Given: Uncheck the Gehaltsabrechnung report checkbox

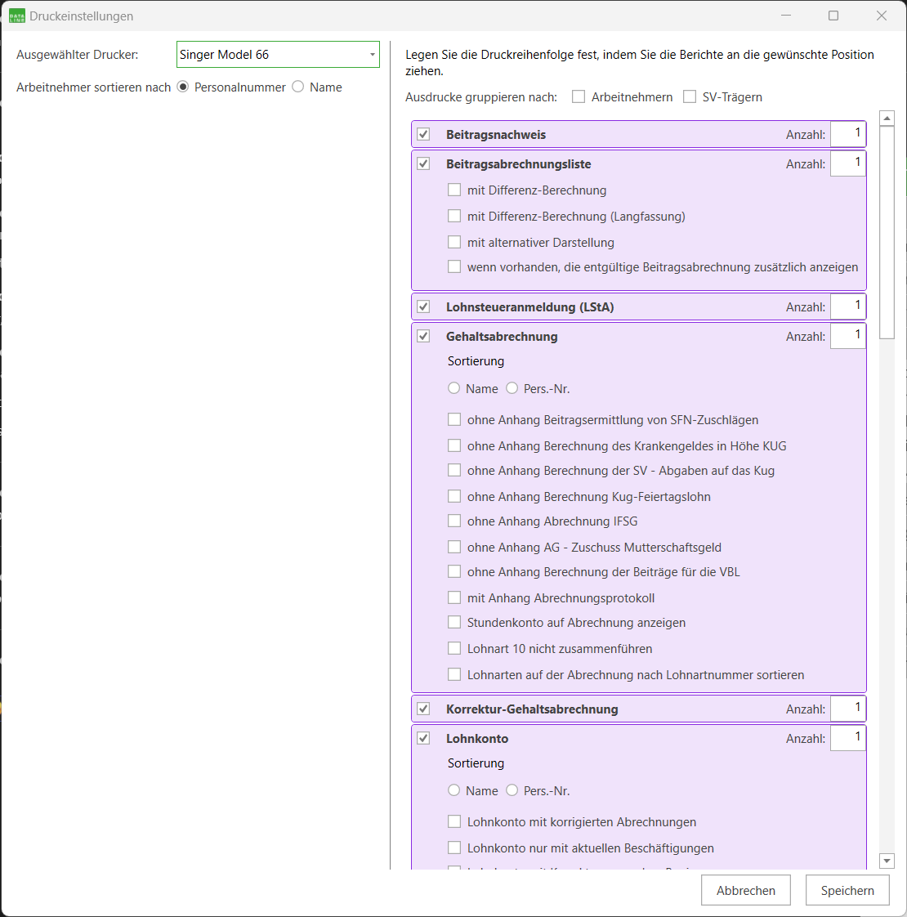Looking at the screenshot, I should [423, 336].
